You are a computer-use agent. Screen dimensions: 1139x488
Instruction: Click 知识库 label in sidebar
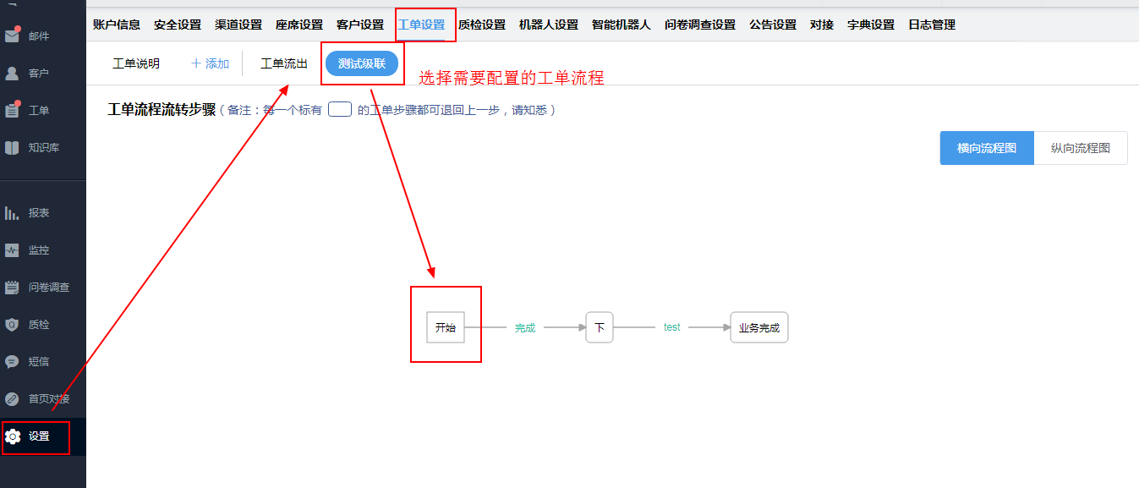pos(44,148)
